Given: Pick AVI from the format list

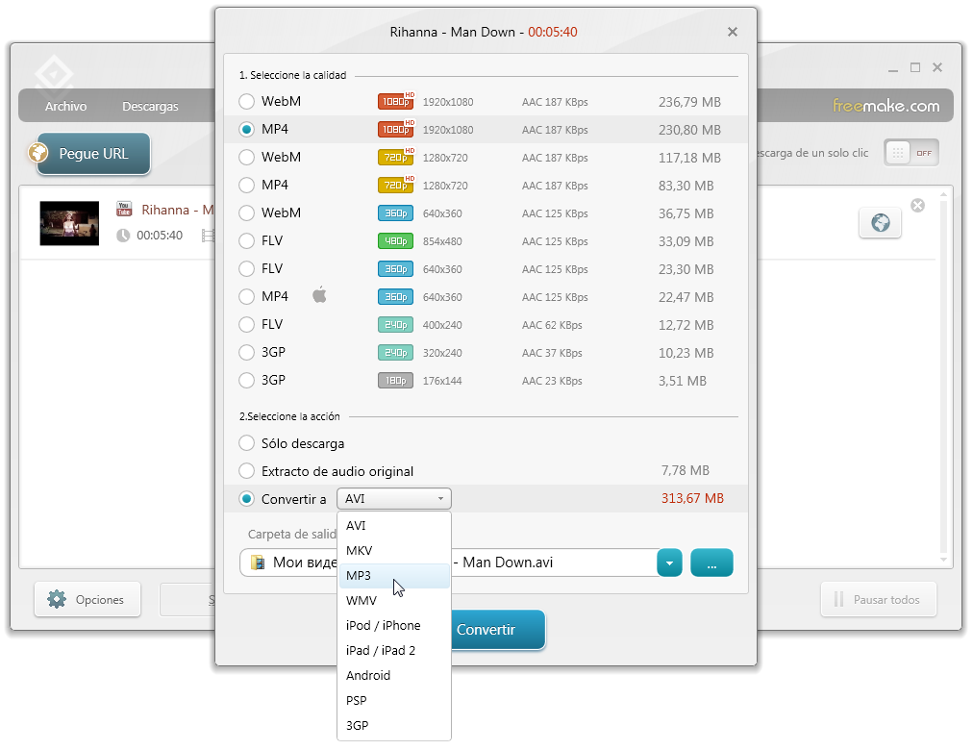Looking at the screenshot, I should 394,525.
